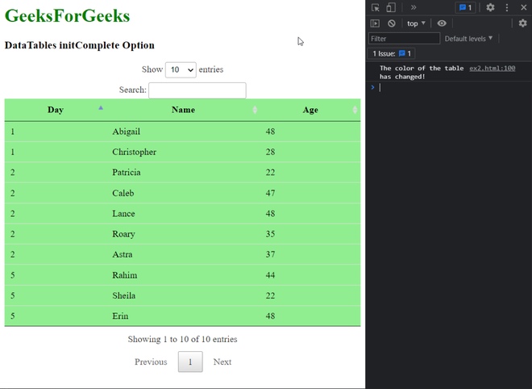Sort by the Day column header
Image resolution: width=532 pixels, height=389 pixels.
(x=56, y=110)
